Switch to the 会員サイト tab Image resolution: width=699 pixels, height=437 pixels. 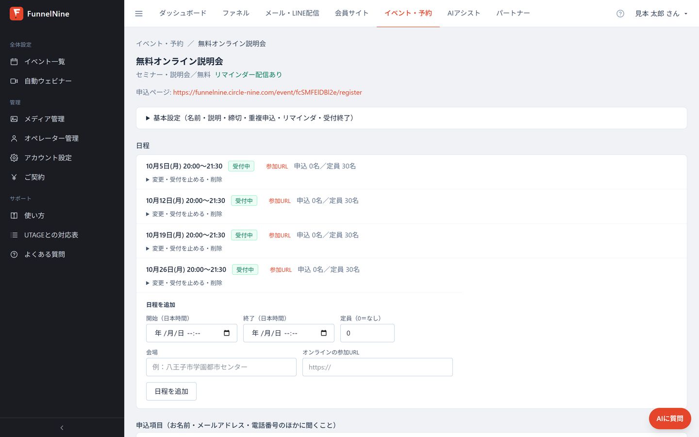[352, 13]
